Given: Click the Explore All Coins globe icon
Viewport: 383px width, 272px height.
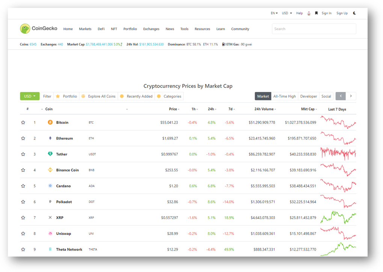Looking at the screenshot, I should 83,96.
